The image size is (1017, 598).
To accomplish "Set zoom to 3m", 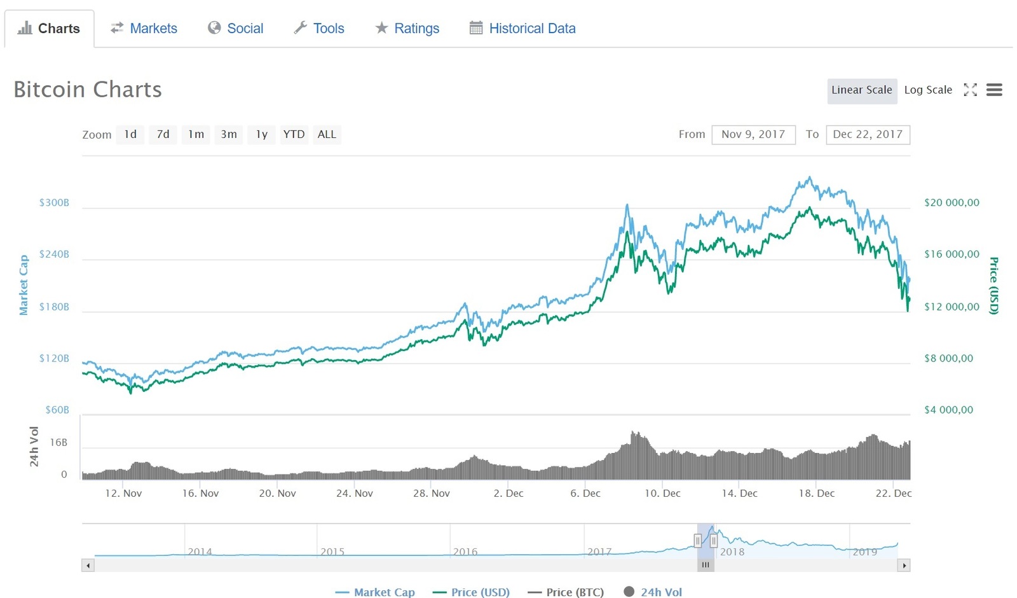I will (x=229, y=134).
